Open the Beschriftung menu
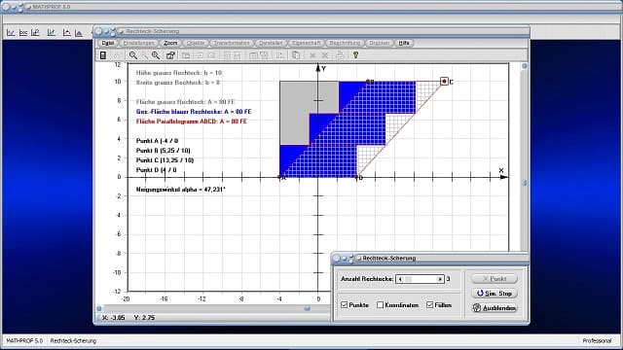Image resolution: width=623 pixels, height=350 pixels. [x=345, y=43]
